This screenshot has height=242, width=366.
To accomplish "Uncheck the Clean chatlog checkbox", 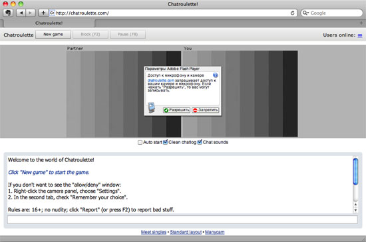I will tap(165, 142).
